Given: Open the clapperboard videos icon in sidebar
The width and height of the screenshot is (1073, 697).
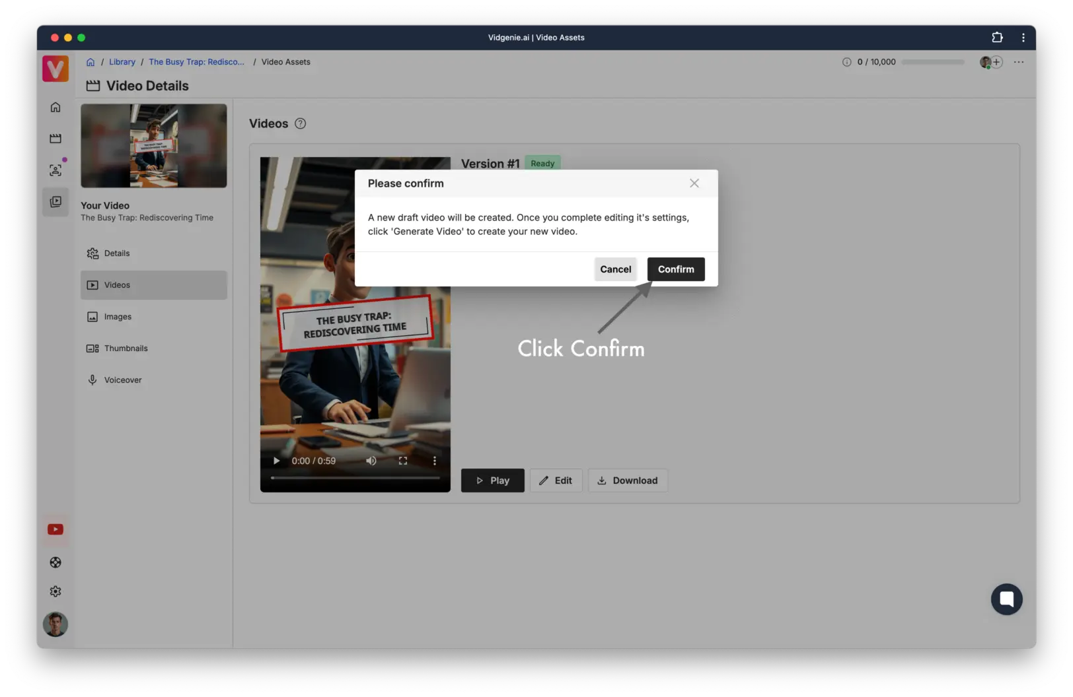Looking at the screenshot, I should 55,139.
